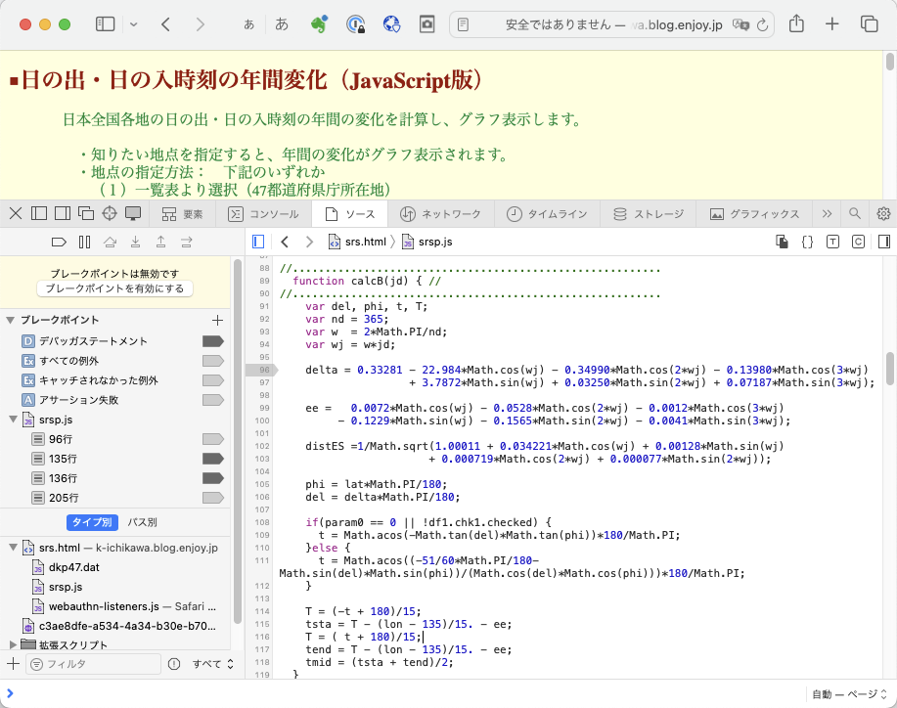Pause script execution
The image size is (897, 708).
85,242
